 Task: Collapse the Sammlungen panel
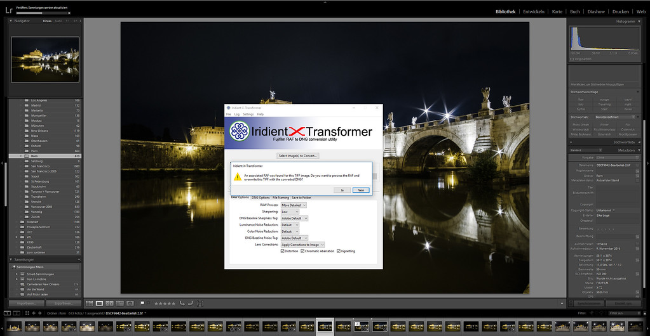(x=11, y=259)
